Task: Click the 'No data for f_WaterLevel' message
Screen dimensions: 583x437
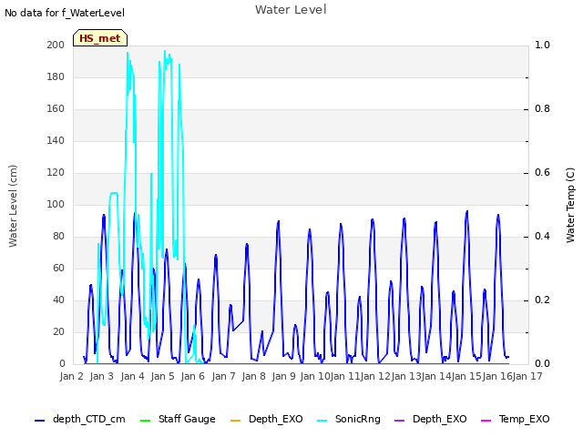Action: tap(65, 13)
